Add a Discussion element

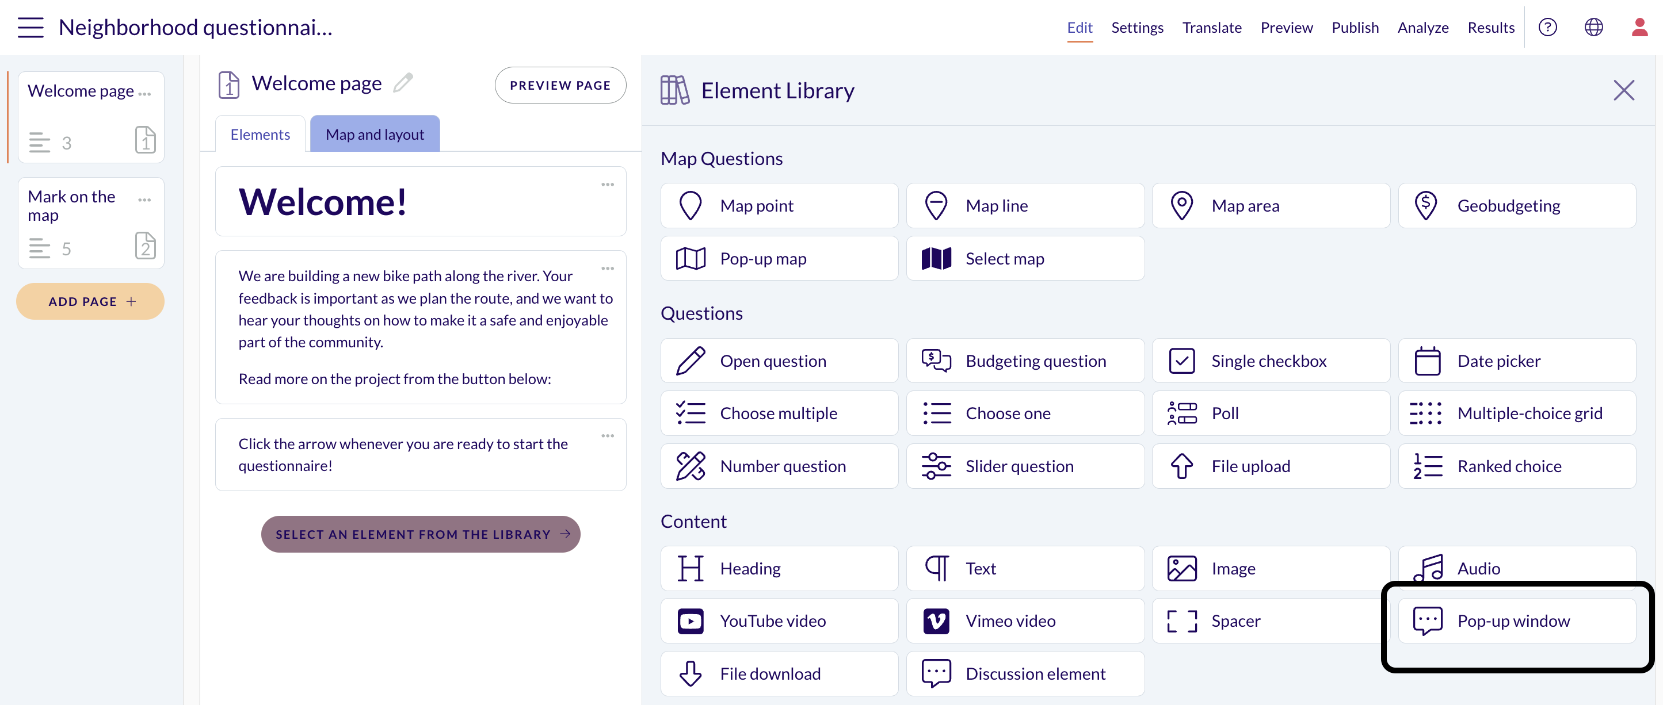[x=1025, y=674]
